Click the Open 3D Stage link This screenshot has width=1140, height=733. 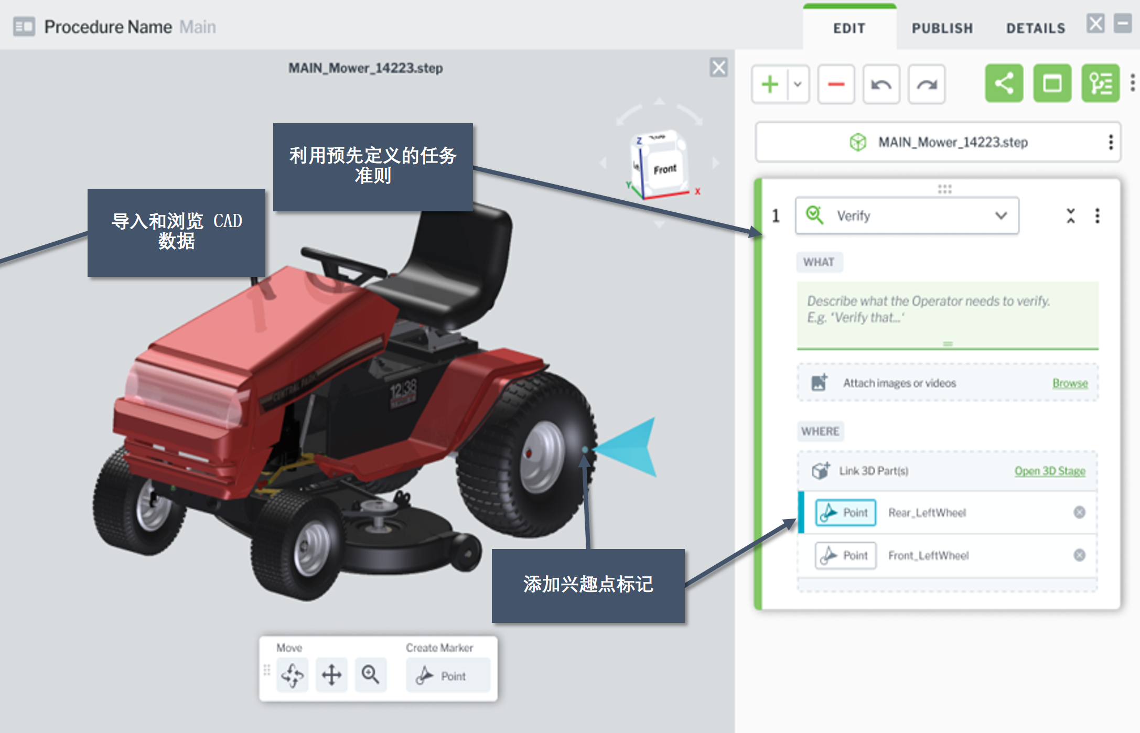pos(1049,471)
